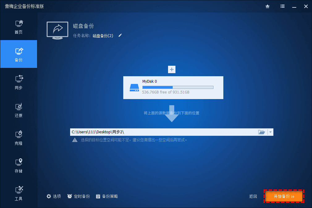Open the 首页 home page in sidebar
The image size is (312, 208).
pos(19,27)
